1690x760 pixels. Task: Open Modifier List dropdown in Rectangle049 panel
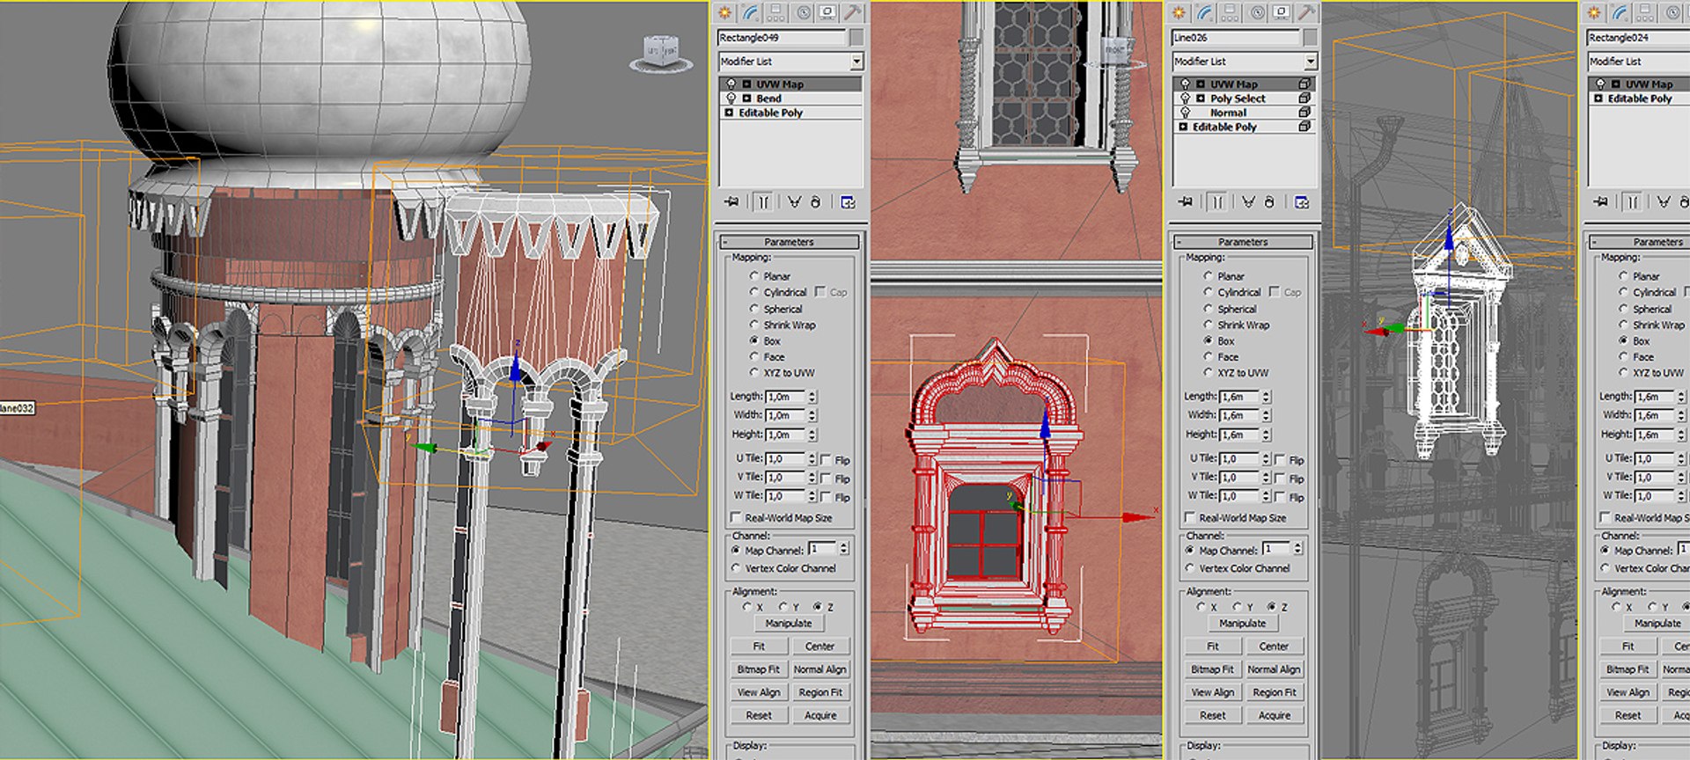point(856,62)
